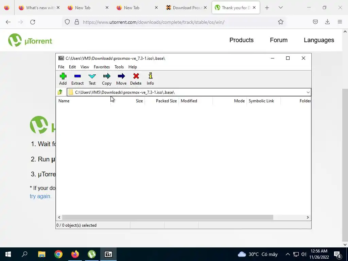This screenshot has width=348, height=261.
Task: Open the Firefox application menu
Action: coord(340,22)
